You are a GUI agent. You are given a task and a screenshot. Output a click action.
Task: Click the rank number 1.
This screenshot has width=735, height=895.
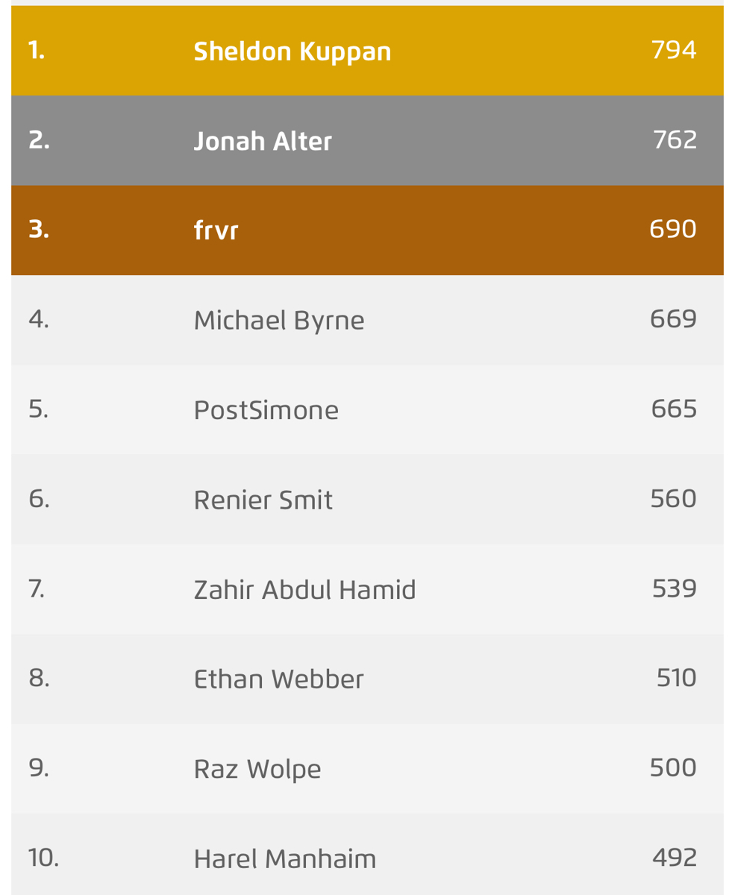[37, 51]
